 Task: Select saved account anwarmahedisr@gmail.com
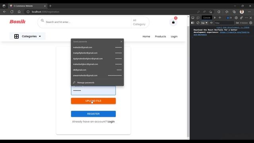pyautogui.click(x=97, y=75)
